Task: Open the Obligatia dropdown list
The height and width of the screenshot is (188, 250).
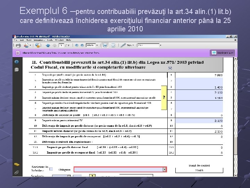Action: (x=164, y=170)
